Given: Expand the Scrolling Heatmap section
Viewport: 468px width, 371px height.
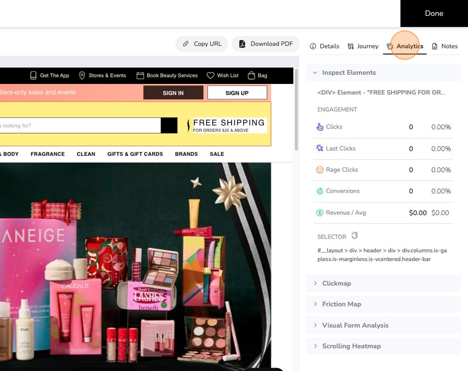Looking at the screenshot, I should (383, 346).
